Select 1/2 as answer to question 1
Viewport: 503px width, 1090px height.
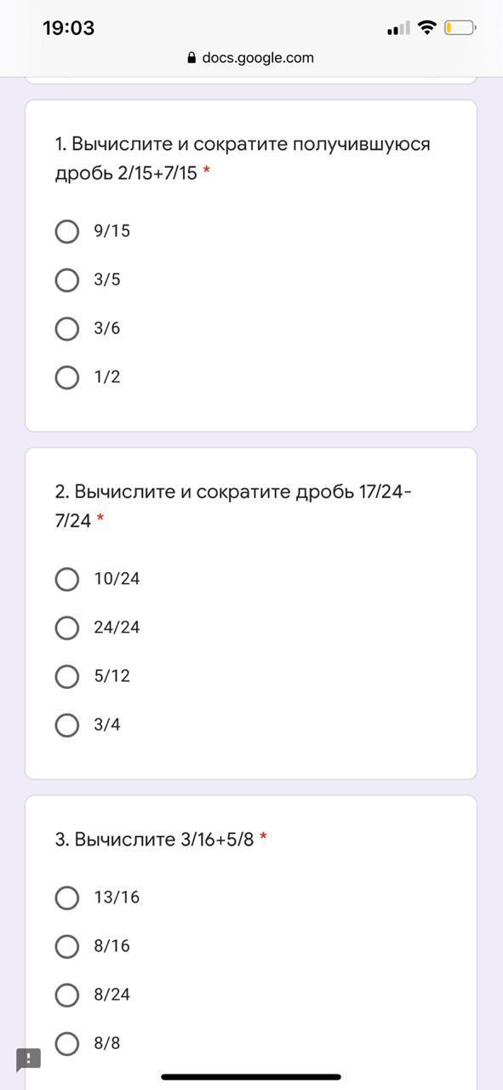click(67, 376)
